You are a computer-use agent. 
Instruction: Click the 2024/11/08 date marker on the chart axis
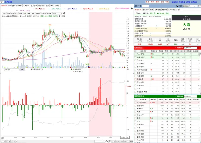pyautogui.click(x=125, y=137)
